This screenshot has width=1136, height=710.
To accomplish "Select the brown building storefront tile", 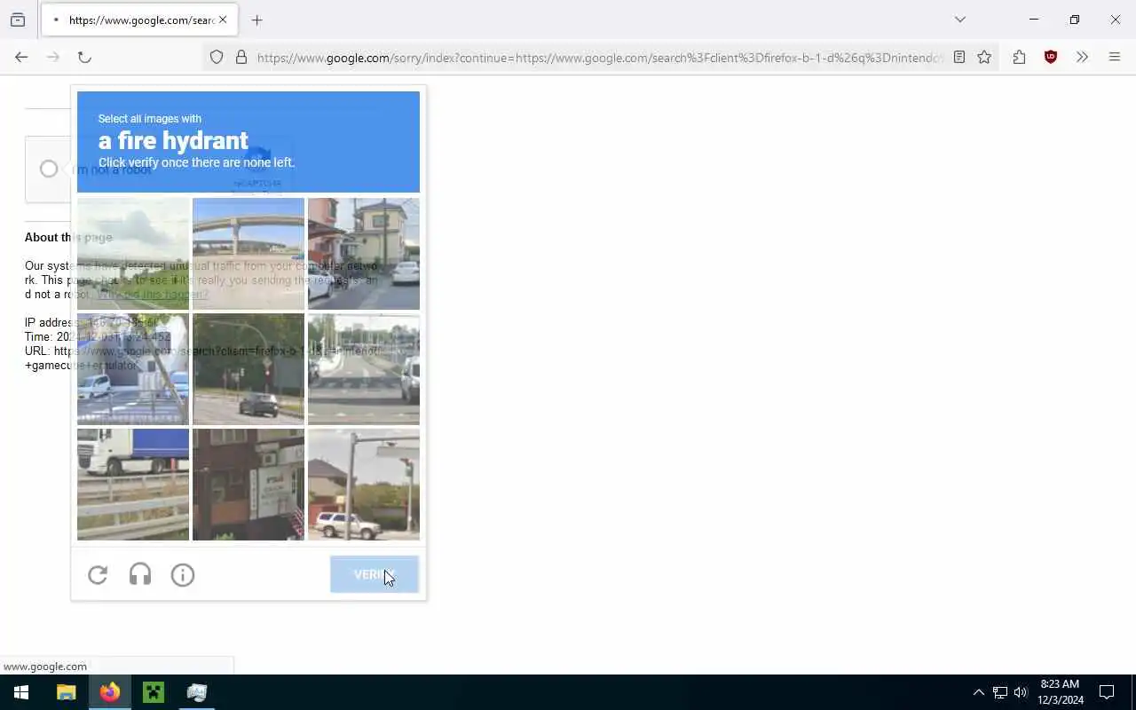I will pyautogui.click(x=248, y=485).
